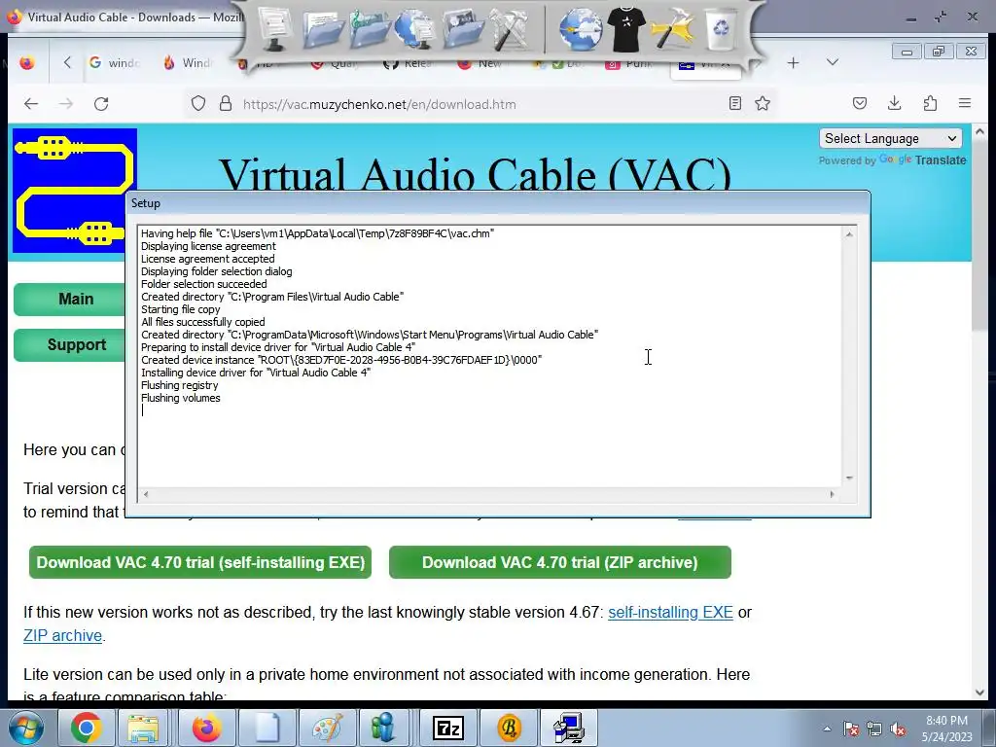Screen dimensions: 996x747
Task: Open the Pocket save icon
Action: click(860, 103)
